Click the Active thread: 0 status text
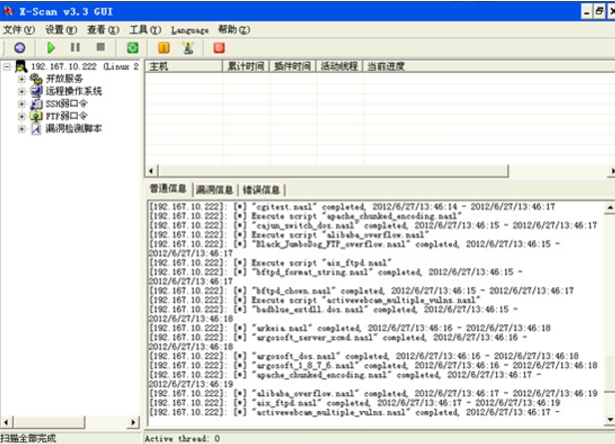The height and width of the screenshot is (444, 615). pos(182,439)
